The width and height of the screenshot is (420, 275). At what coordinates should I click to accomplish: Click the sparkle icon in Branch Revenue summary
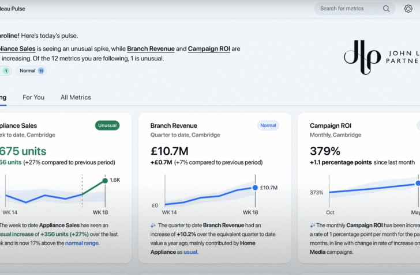pyautogui.click(x=153, y=226)
